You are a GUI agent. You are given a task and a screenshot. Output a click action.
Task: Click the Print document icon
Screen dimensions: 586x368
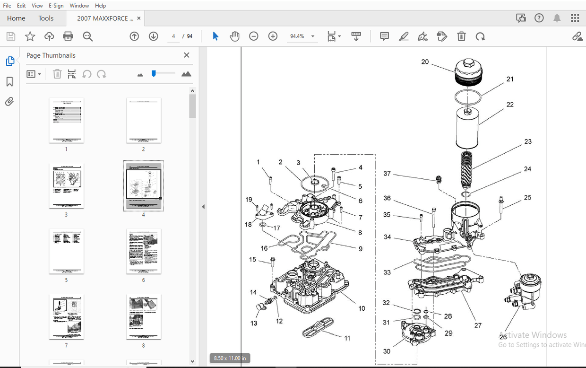pyautogui.click(x=68, y=36)
